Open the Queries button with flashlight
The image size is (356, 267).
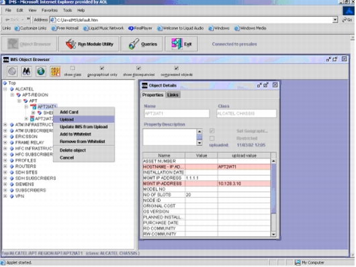[x=142, y=44]
